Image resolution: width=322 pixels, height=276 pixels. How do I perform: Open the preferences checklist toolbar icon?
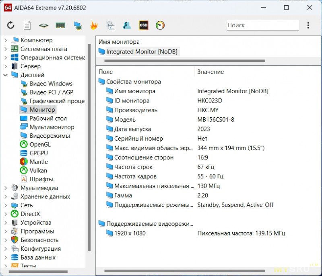click(x=110, y=26)
